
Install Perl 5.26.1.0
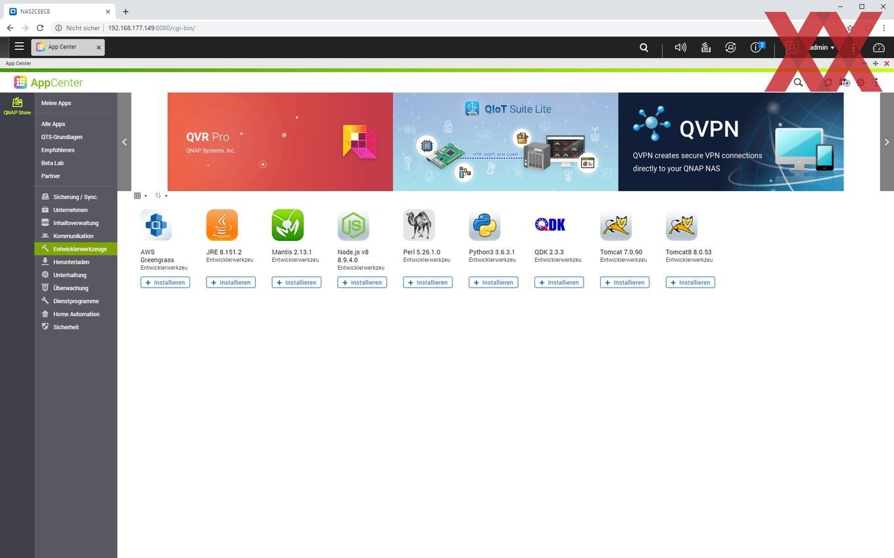tap(428, 282)
